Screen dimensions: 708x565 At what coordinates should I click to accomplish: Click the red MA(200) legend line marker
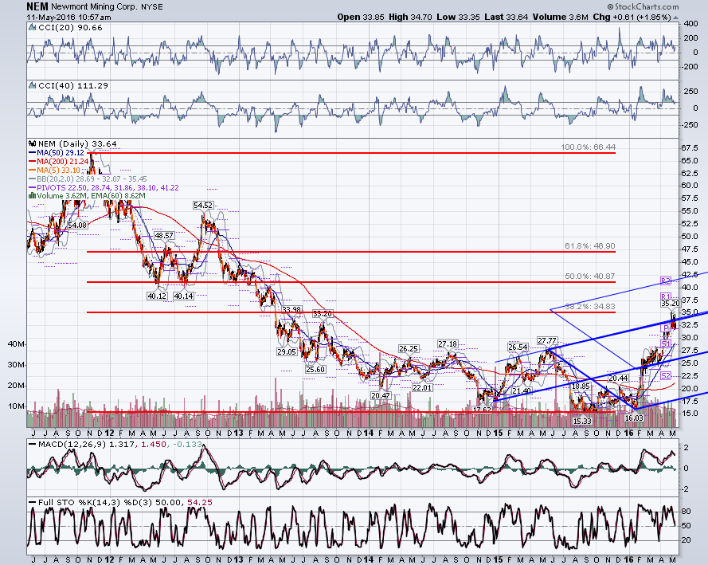[x=32, y=161]
